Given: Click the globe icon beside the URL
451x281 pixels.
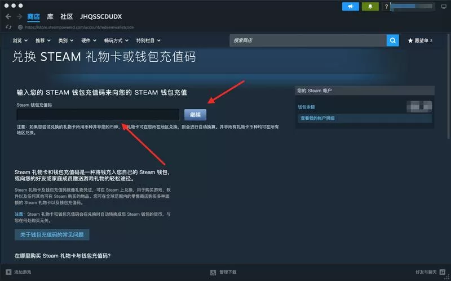Looking at the screenshot, I should point(20,27).
